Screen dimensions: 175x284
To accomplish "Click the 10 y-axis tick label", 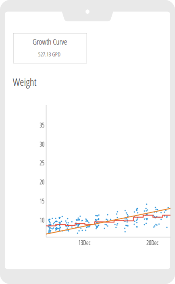I will coord(42,220).
